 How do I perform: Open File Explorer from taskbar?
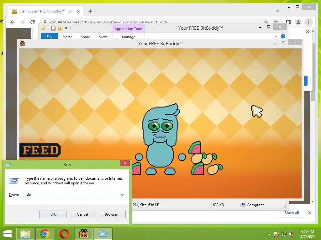click(25, 234)
